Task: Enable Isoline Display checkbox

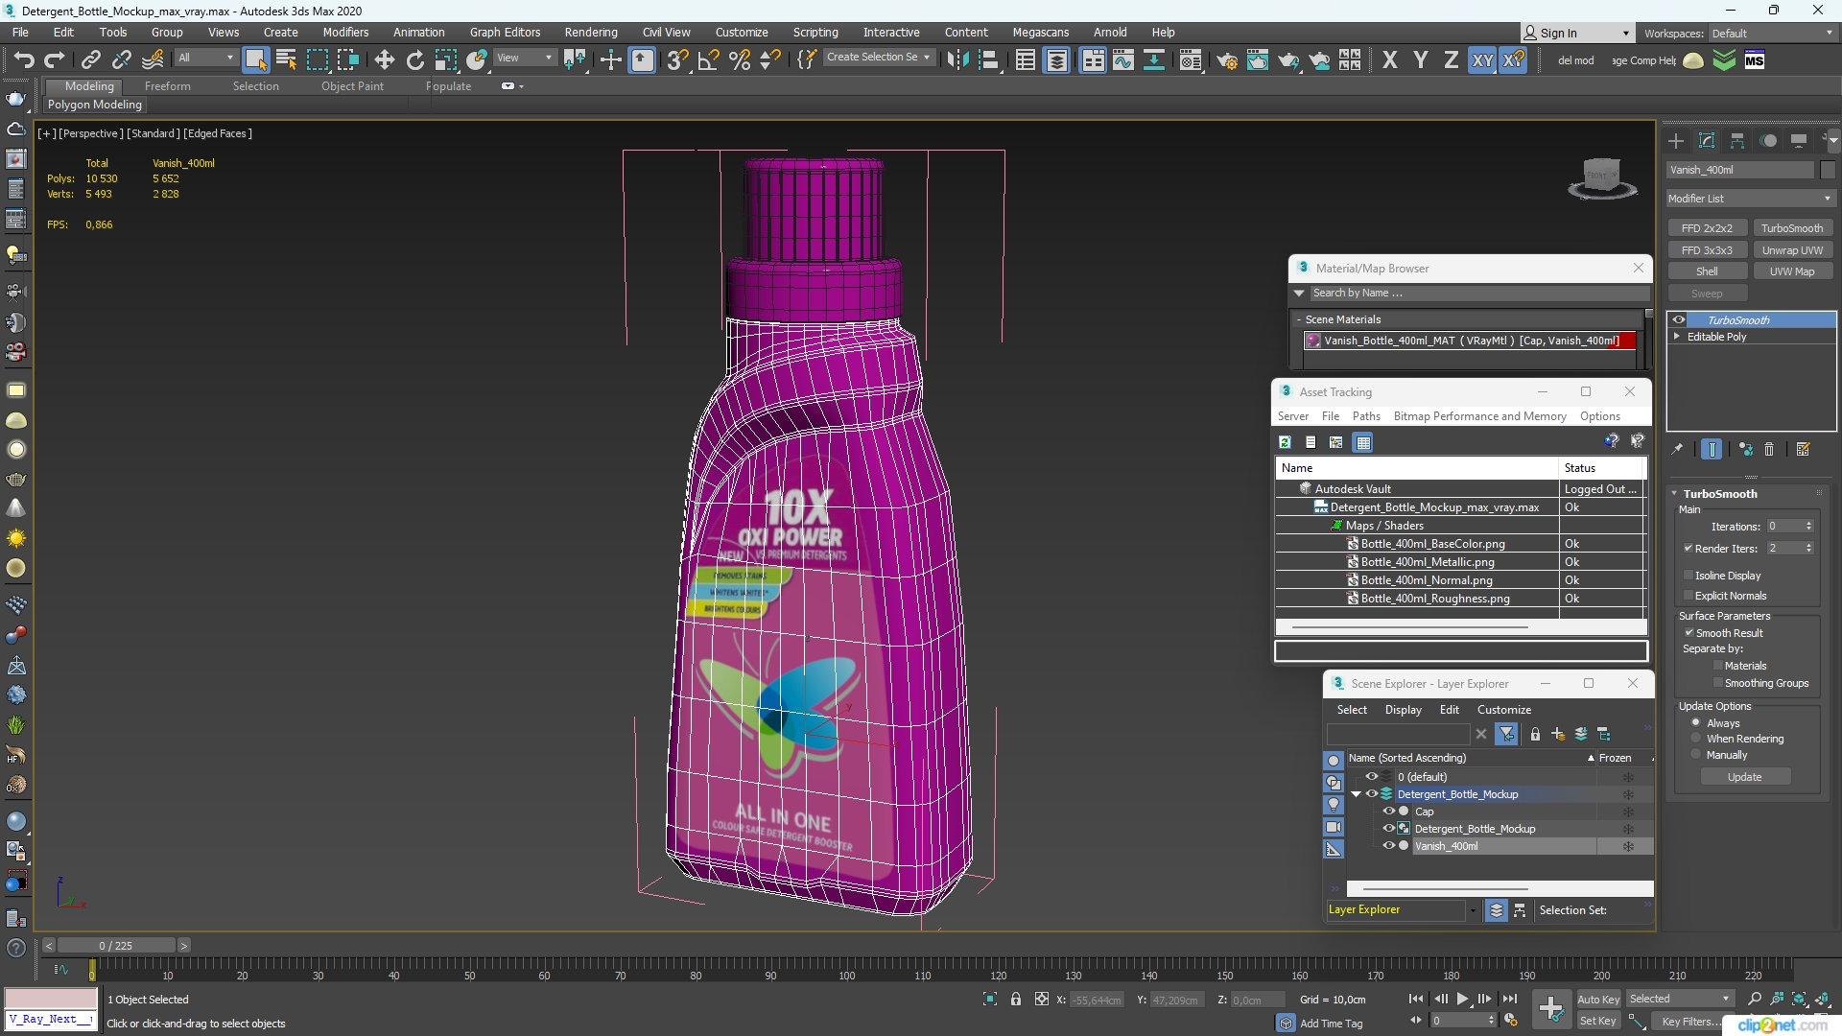Action: click(x=1688, y=576)
